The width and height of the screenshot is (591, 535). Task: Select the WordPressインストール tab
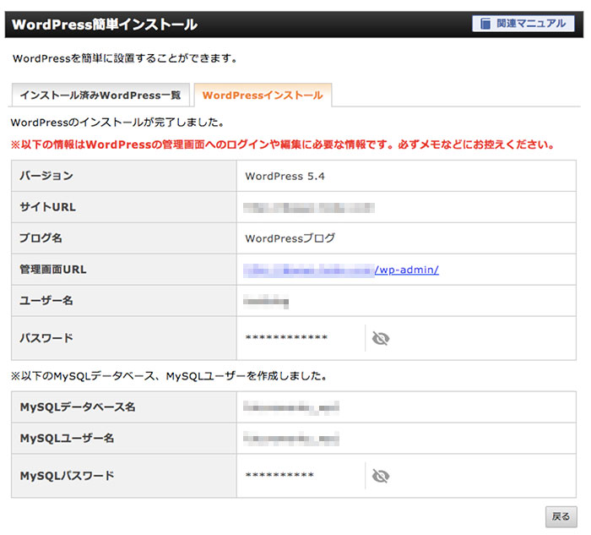(263, 96)
